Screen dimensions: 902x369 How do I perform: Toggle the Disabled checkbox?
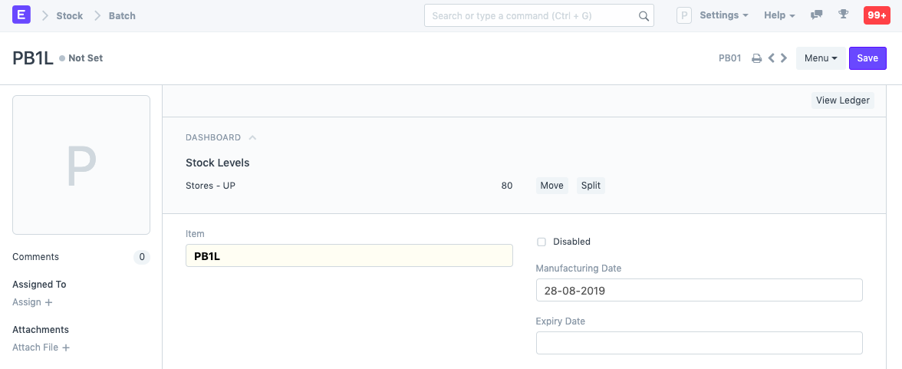click(542, 242)
